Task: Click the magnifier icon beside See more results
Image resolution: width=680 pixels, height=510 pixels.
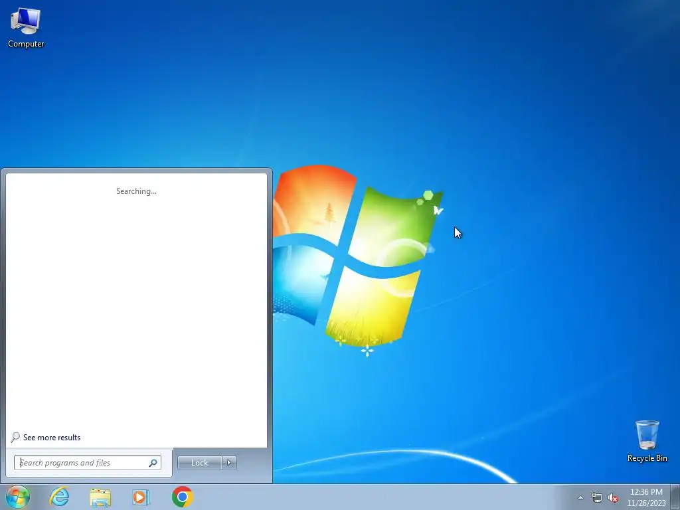Action: click(15, 438)
